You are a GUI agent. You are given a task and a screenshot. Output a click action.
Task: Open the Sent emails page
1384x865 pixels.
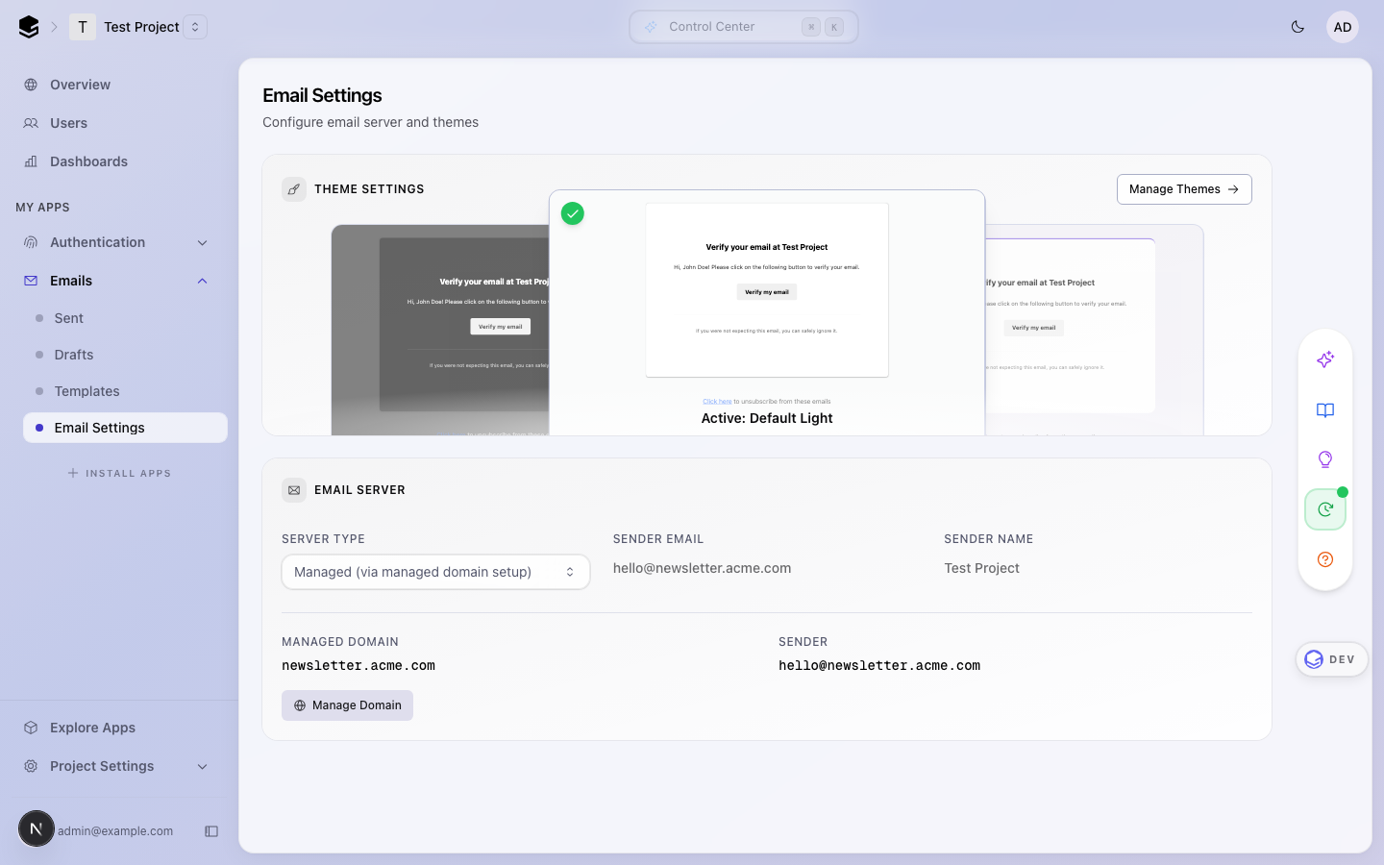(125, 318)
